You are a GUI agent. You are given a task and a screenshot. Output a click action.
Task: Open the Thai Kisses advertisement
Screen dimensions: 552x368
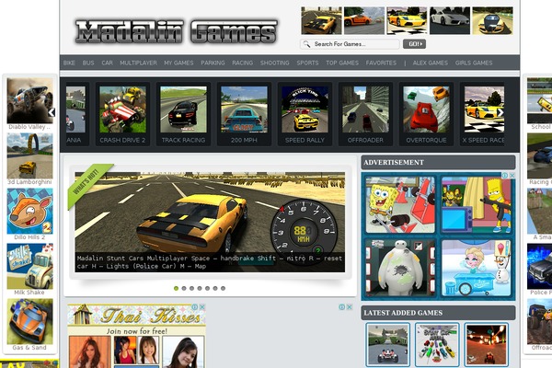pyautogui.click(x=136, y=337)
